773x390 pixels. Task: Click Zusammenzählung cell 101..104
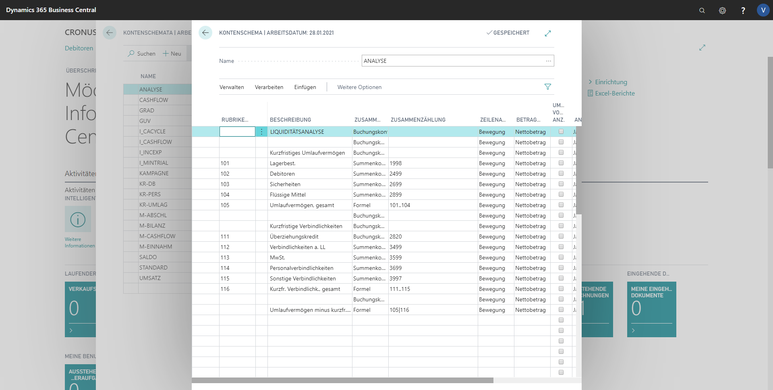pos(433,205)
